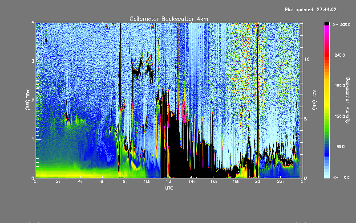Viewport: 356px width, 223px height.
Task: Click the '120.0' colorbar value
Action: click(340, 116)
